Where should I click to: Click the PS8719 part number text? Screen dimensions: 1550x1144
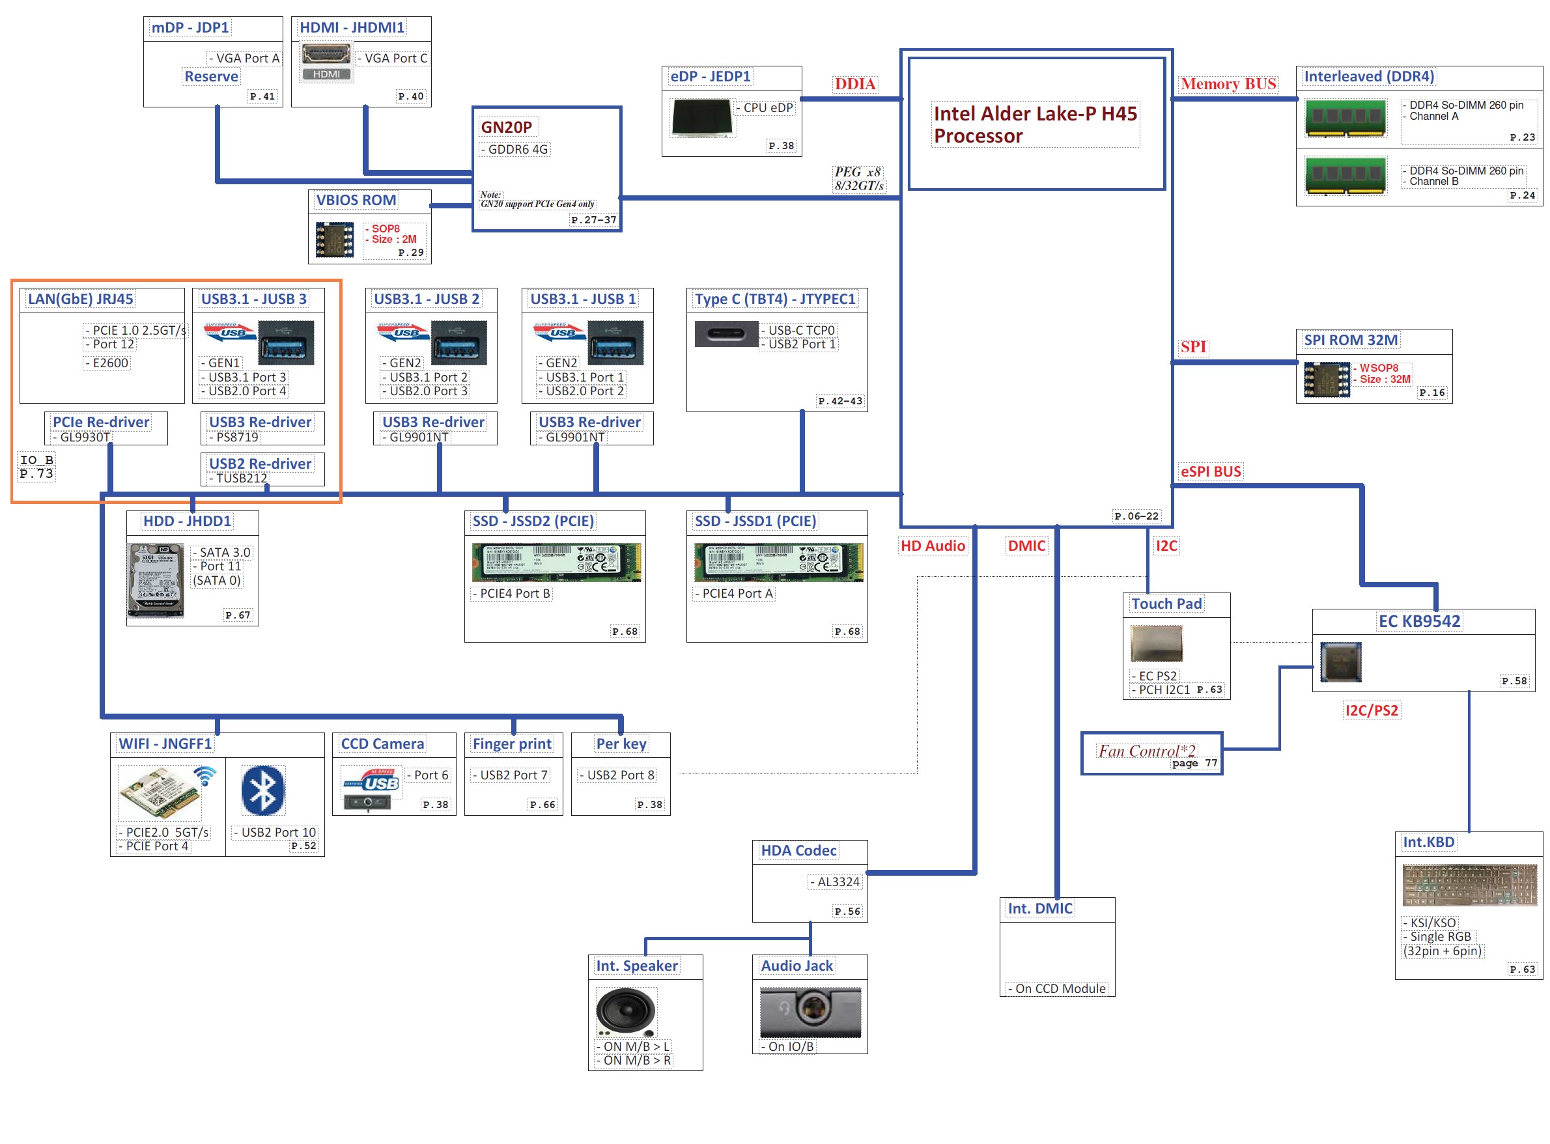point(234,438)
